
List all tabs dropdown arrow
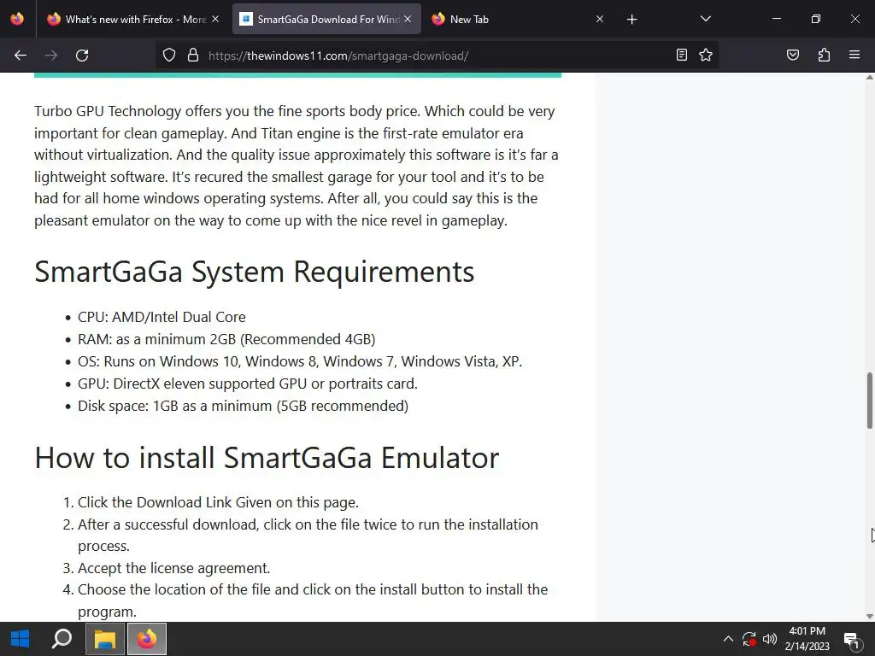click(706, 20)
